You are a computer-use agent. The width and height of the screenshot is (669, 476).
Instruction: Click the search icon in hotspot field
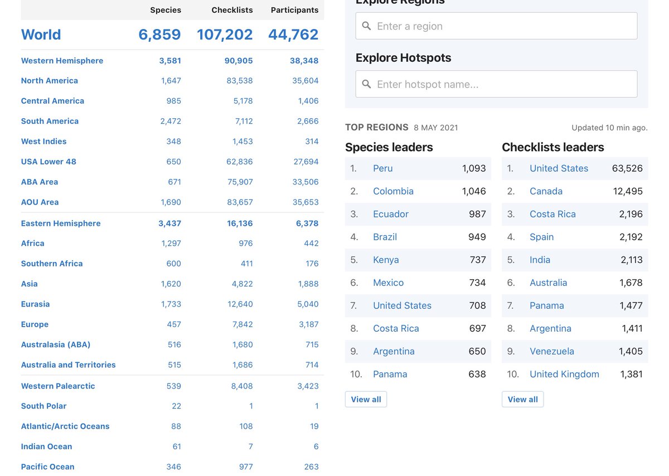(366, 84)
